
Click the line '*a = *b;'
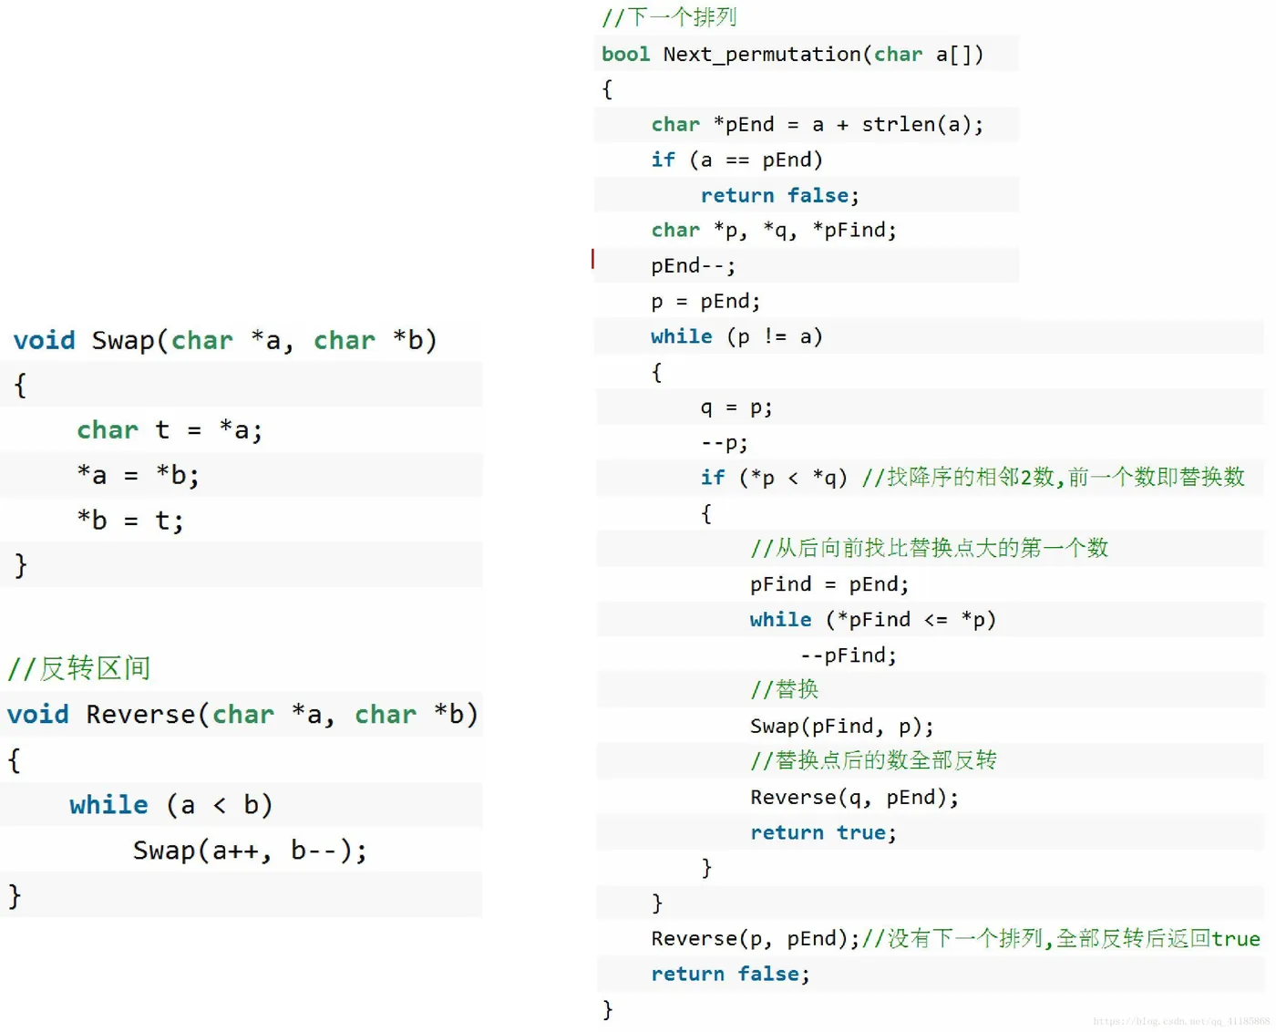tap(138, 475)
